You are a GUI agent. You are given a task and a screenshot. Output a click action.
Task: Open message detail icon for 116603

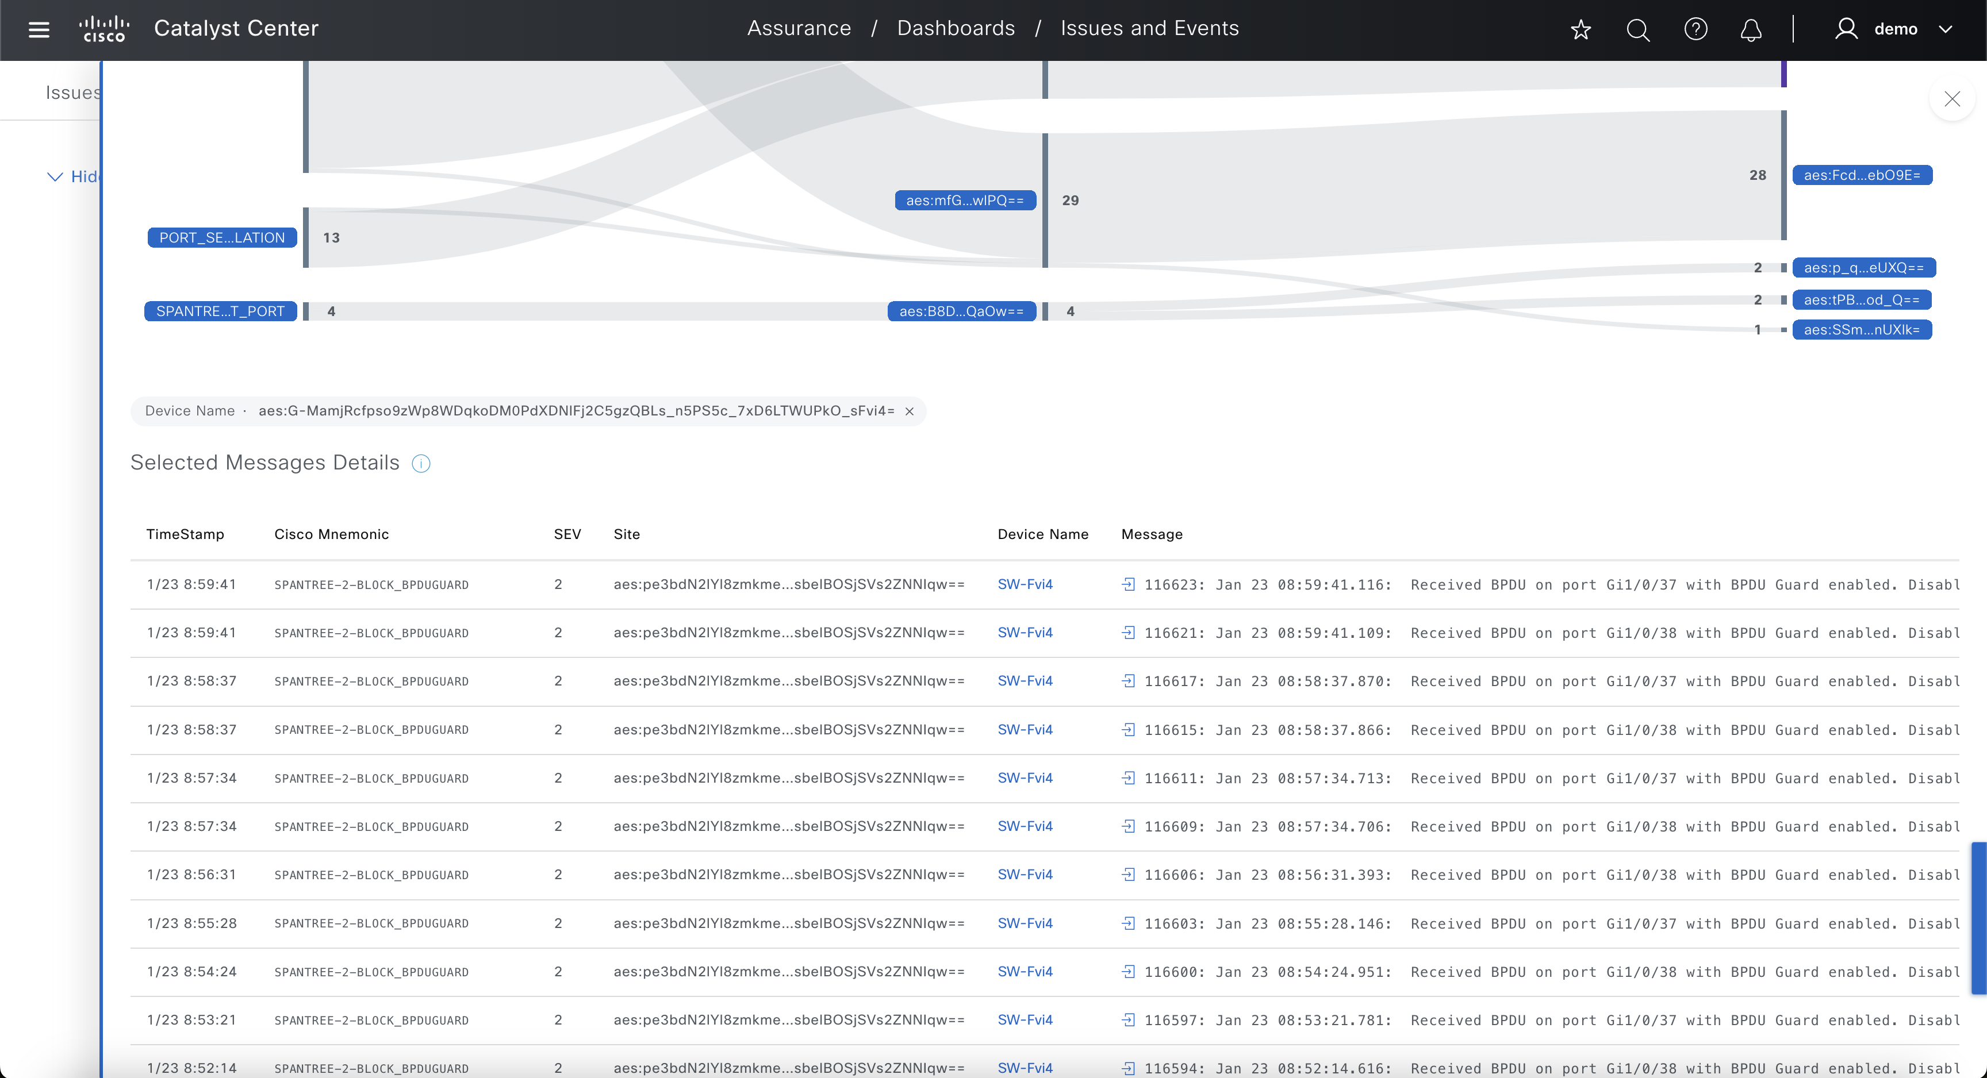click(x=1129, y=923)
